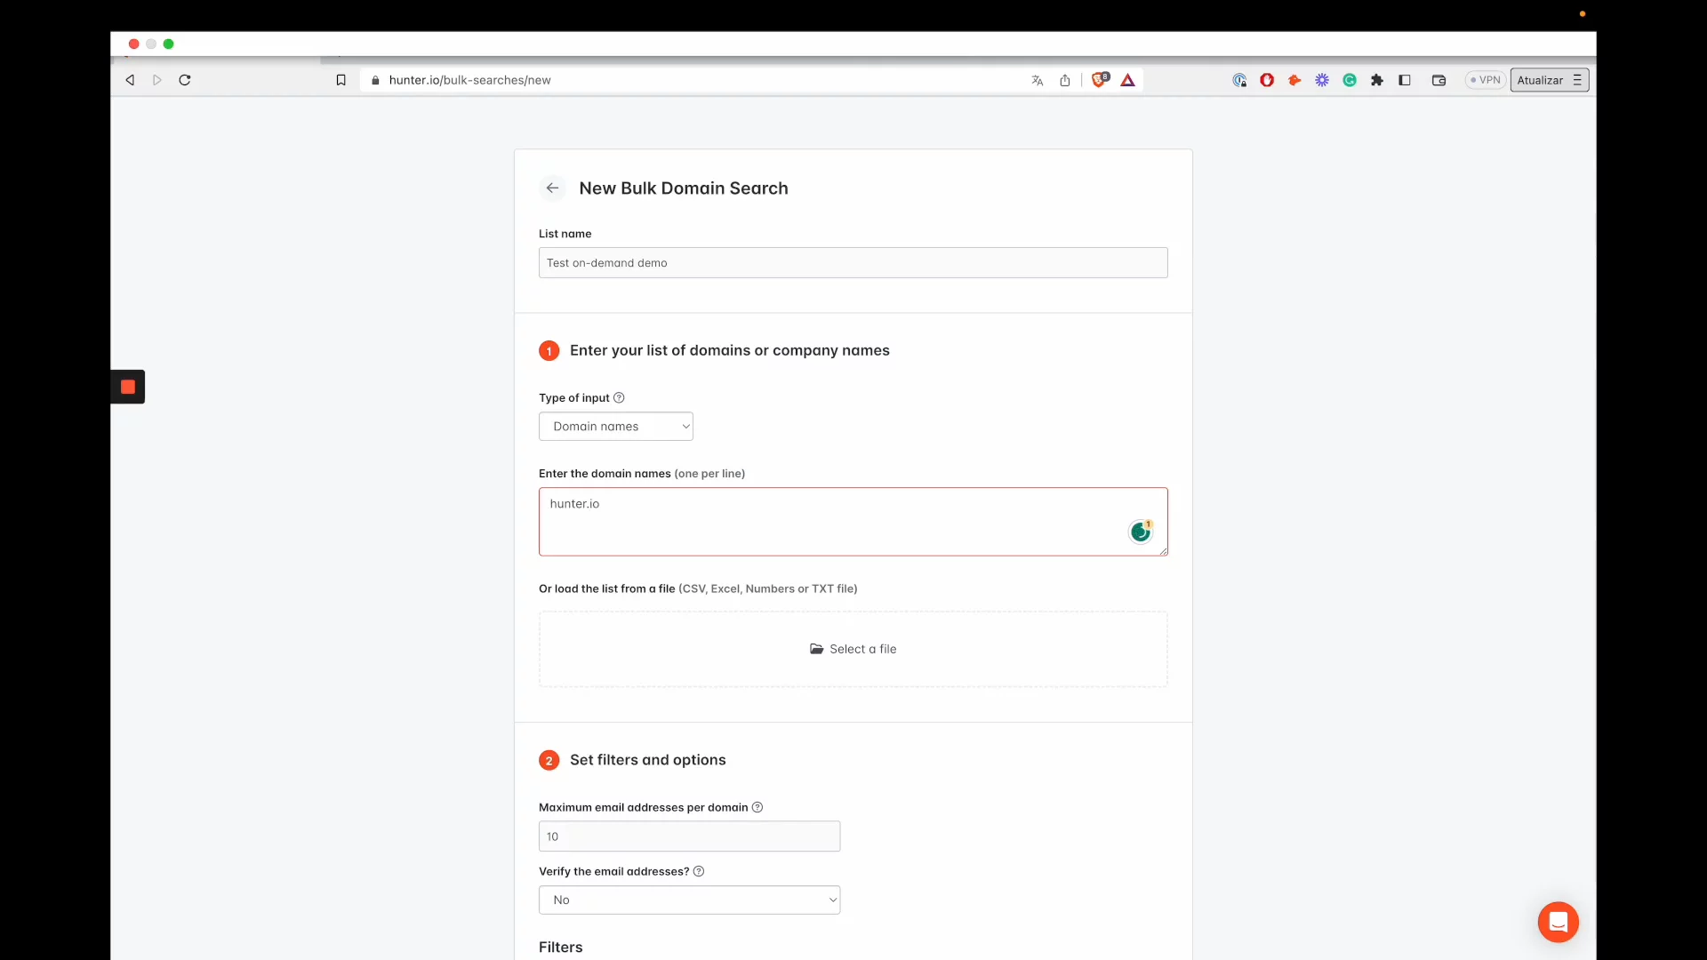
Task: Toggle the browser sidebar icon
Action: pos(1406,80)
